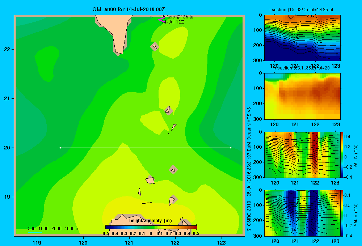This screenshot has width=362, height=246.
Task: Click the 4000m depth contour legend entry
Action: click(71, 229)
